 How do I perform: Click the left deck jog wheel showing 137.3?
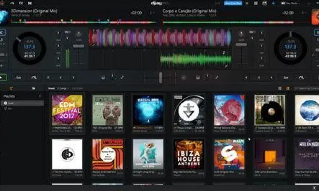coord(29,48)
